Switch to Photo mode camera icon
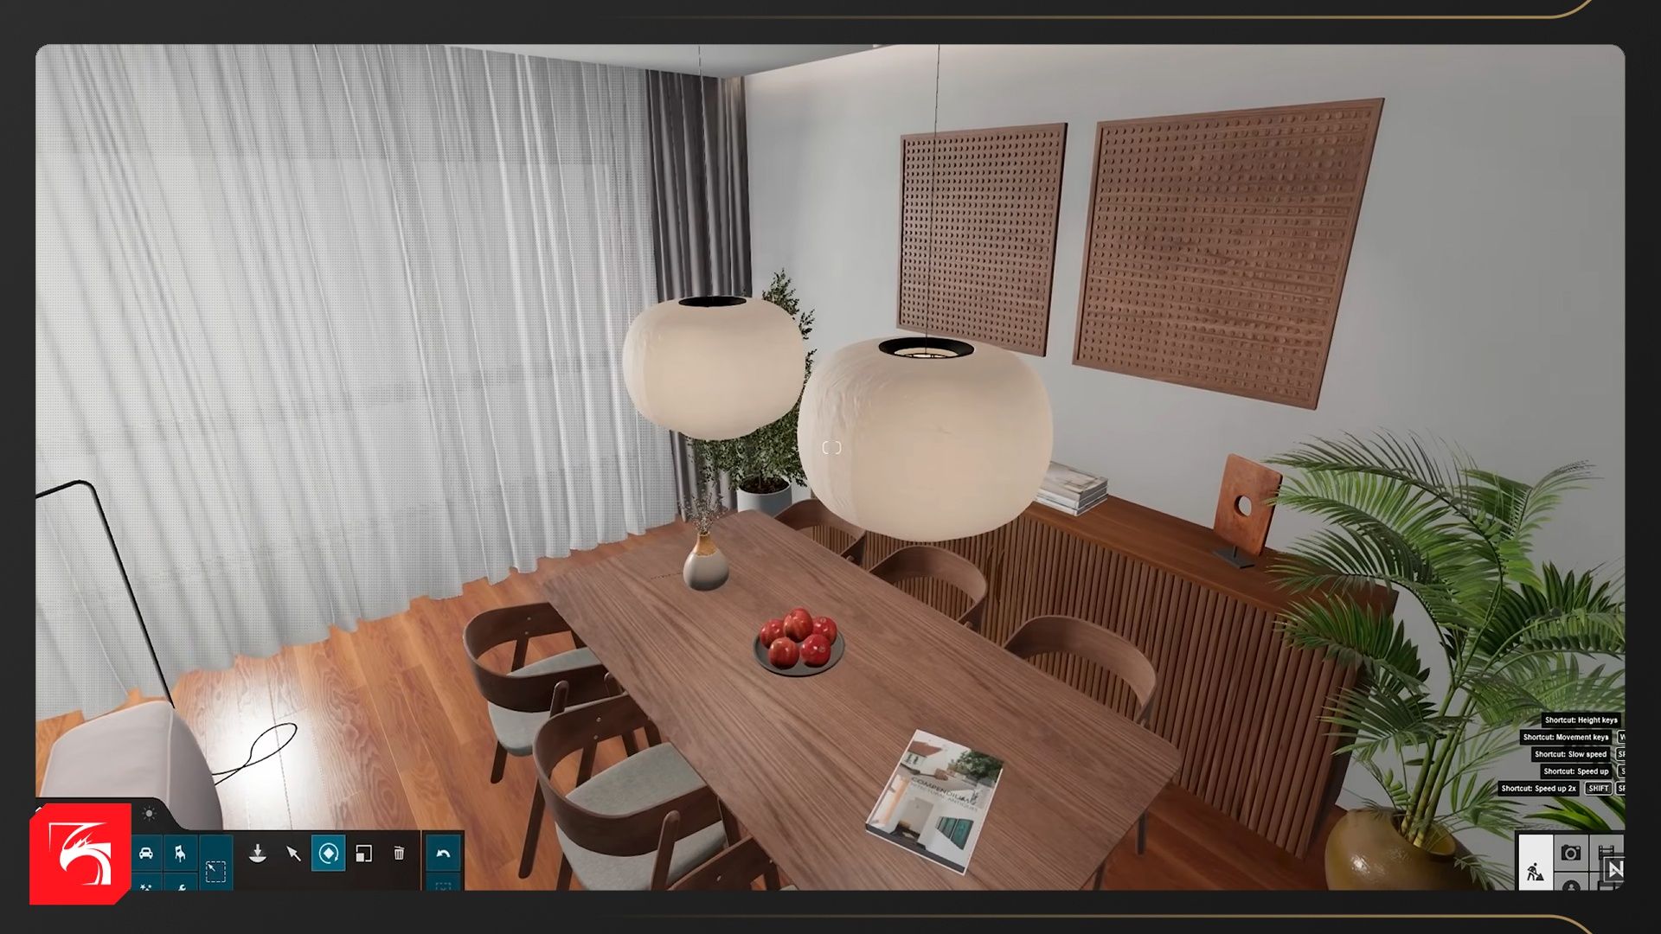1661x934 pixels. pos(1571,853)
